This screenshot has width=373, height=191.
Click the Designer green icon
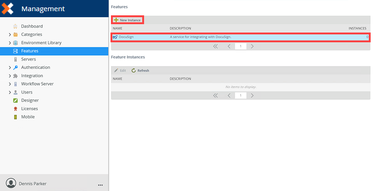[x=15, y=100]
